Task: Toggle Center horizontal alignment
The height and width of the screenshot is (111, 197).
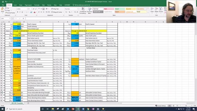Action: pyautogui.click(x=41, y=12)
